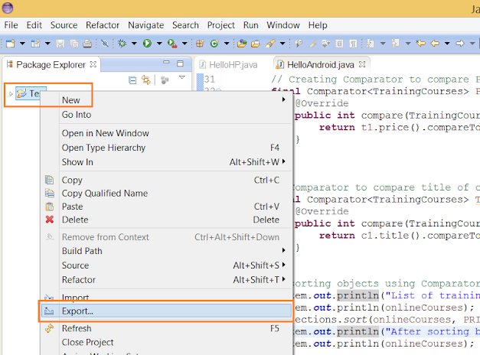Screen dimensions: 480x355
Task: Click the Save All toolbar icon
Action: point(74,44)
